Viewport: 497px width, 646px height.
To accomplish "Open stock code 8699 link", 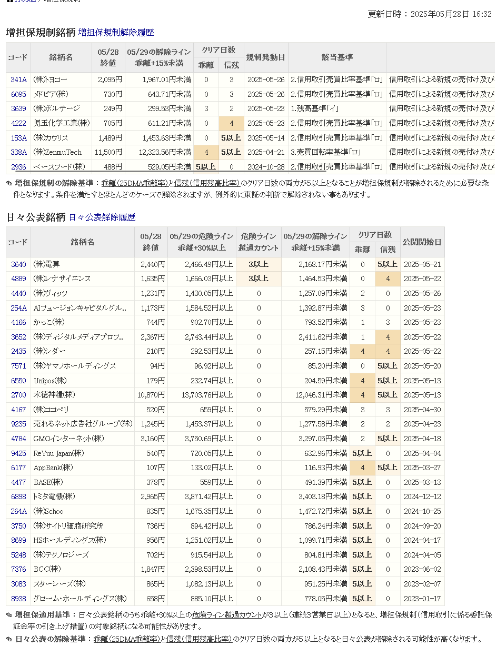I will point(18,540).
